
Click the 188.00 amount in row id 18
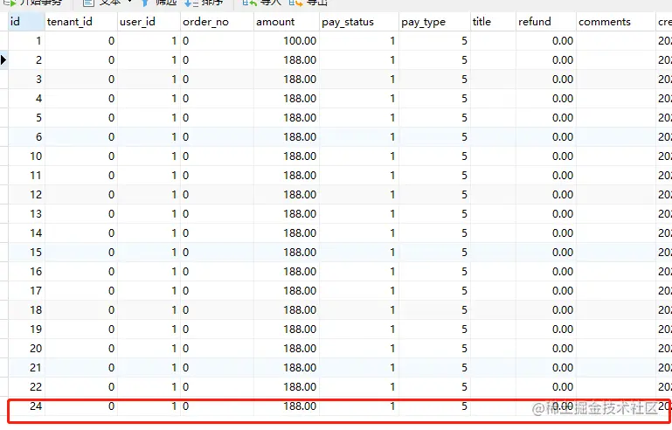click(x=287, y=310)
